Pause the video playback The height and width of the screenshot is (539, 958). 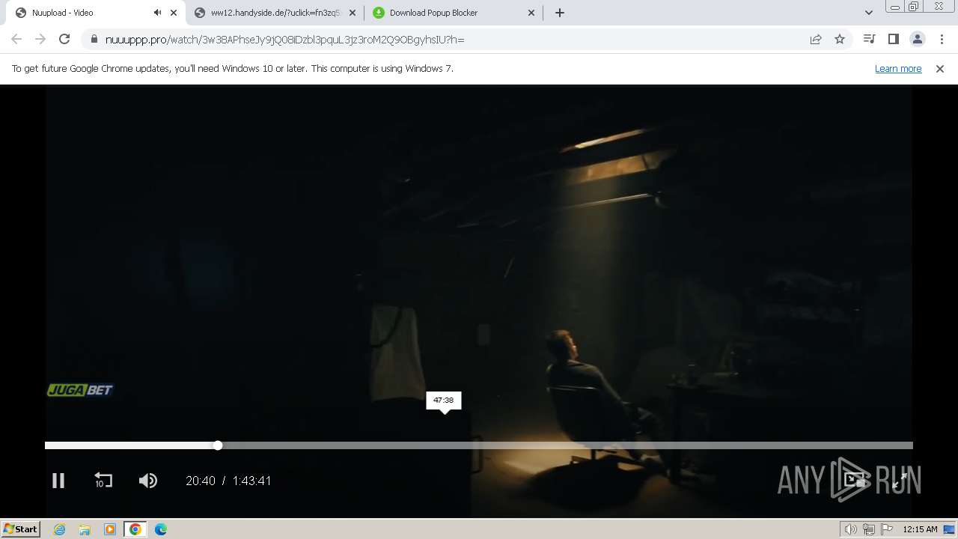[x=58, y=481]
